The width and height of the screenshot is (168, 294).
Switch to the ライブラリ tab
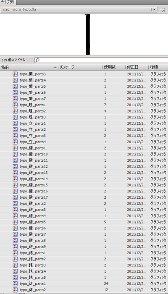[8, 2]
